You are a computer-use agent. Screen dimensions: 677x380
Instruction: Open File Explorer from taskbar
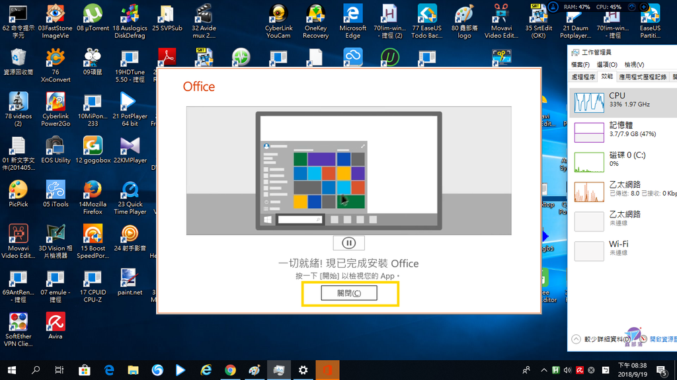(x=133, y=370)
